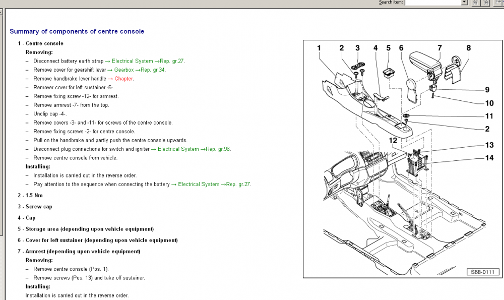
Task: Select the '1 - Centre console' item
Action: pos(40,43)
